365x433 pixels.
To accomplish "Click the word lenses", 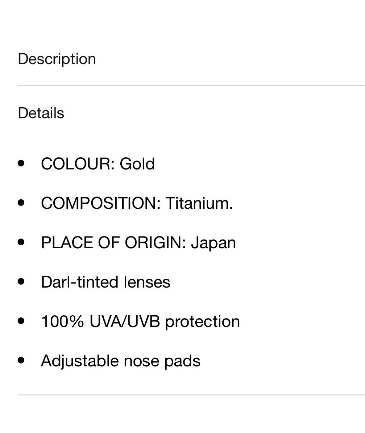I will (x=147, y=282).
